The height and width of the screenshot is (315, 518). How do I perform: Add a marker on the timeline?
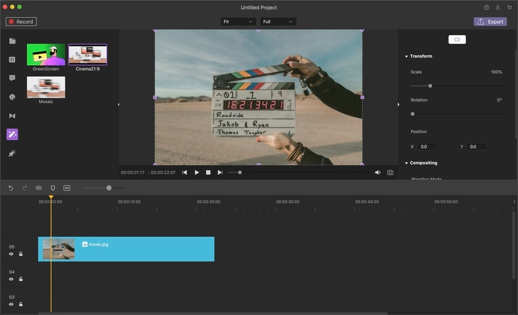[x=52, y=188]
